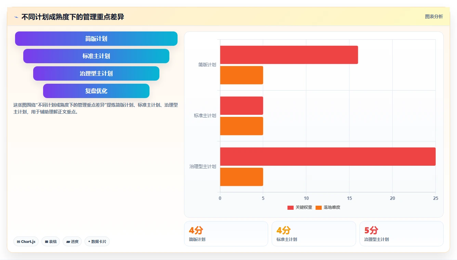The image size is (457, 260).
Task: Click the red 关键权重 bar for 简版计划
Action: (289, 55)
